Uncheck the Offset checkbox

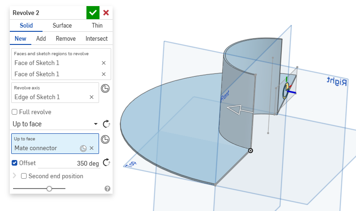coord(14,163)
